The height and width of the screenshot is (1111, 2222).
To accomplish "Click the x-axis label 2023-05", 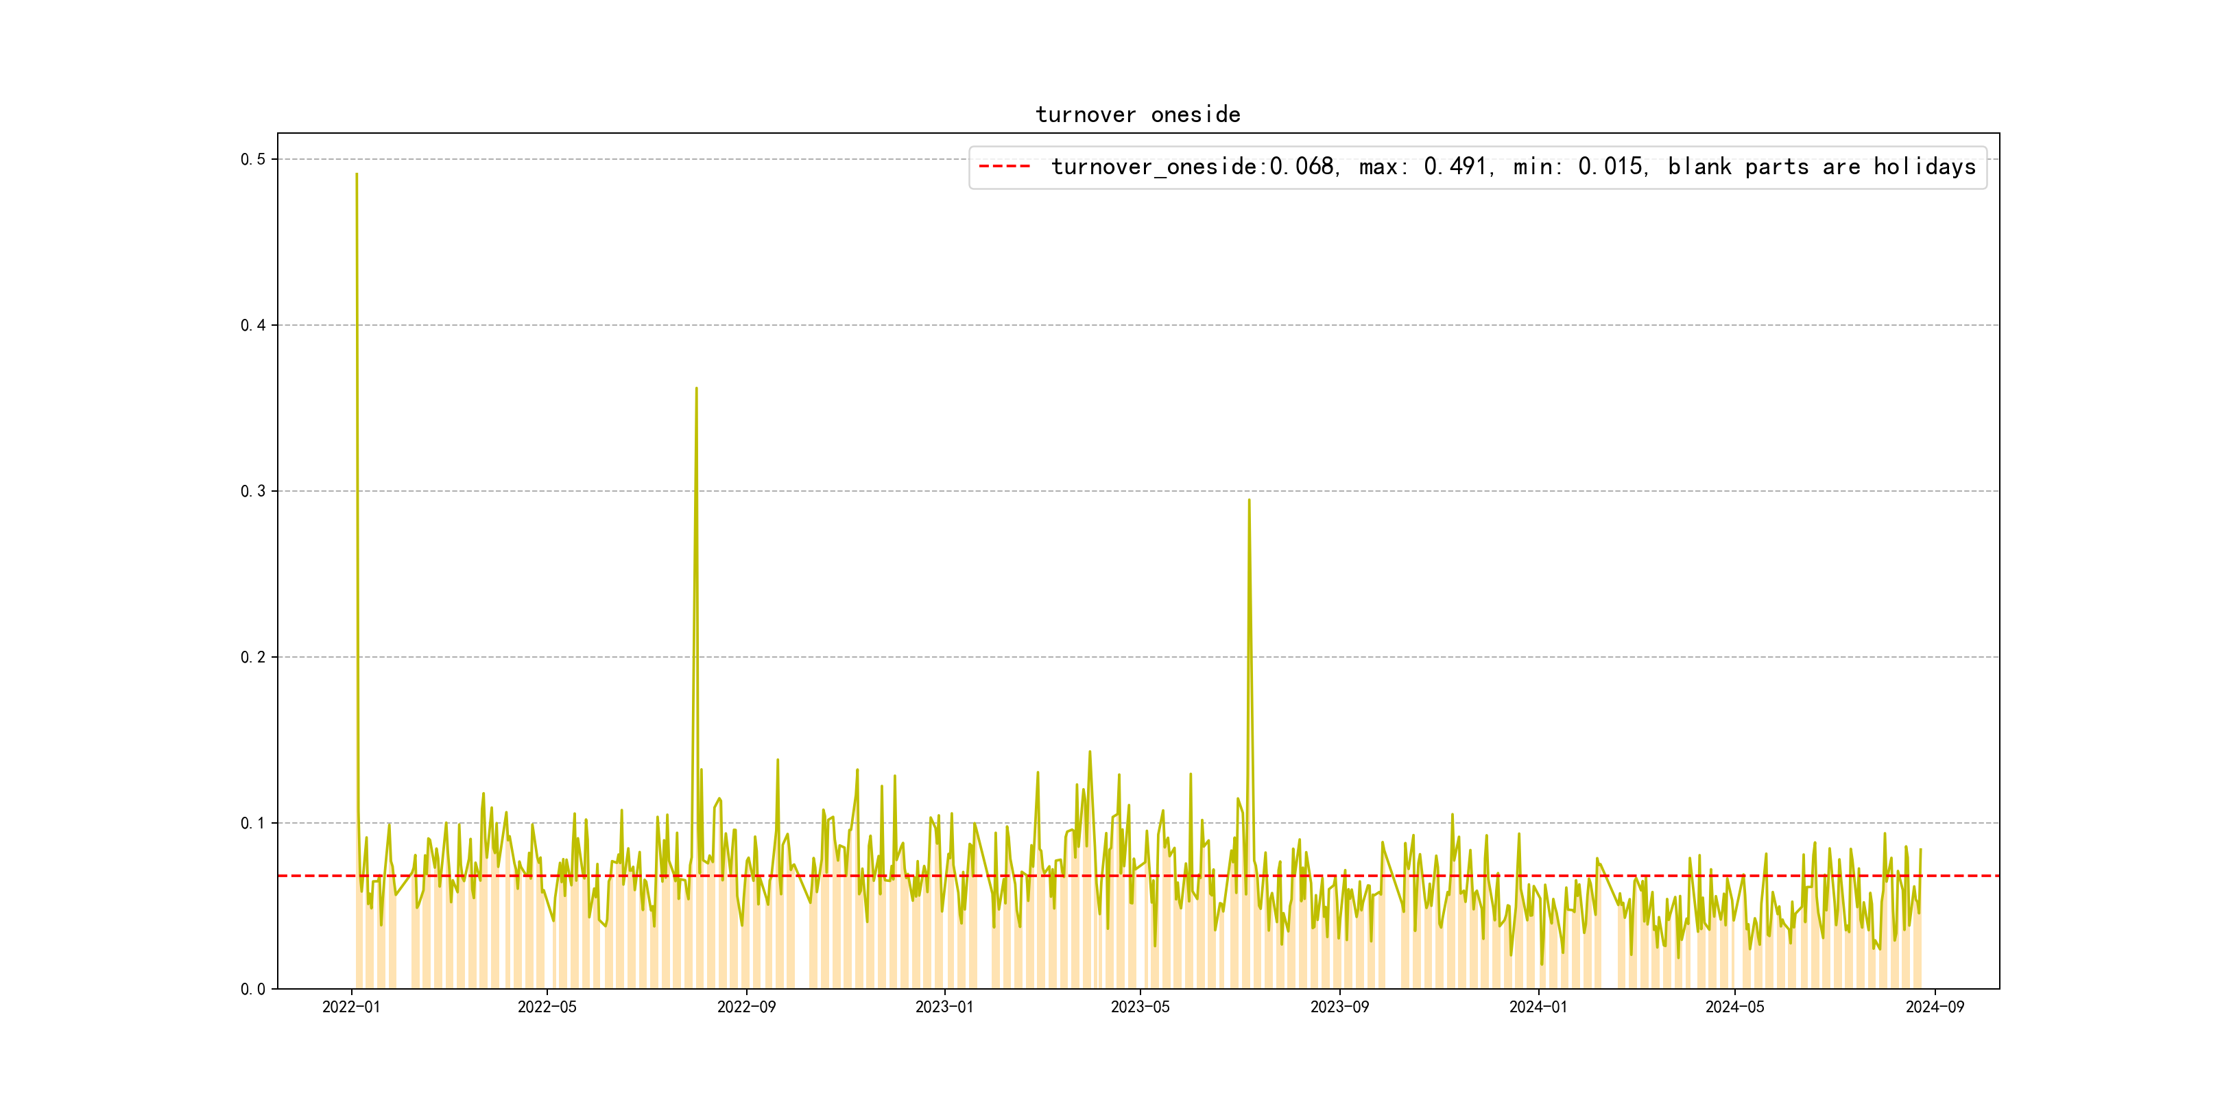I will tap(1140, 1007).
